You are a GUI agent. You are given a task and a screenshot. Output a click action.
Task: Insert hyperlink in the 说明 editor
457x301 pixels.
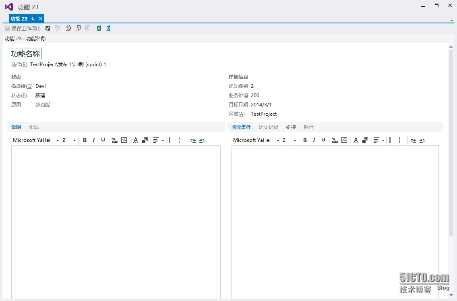[114, 140]
